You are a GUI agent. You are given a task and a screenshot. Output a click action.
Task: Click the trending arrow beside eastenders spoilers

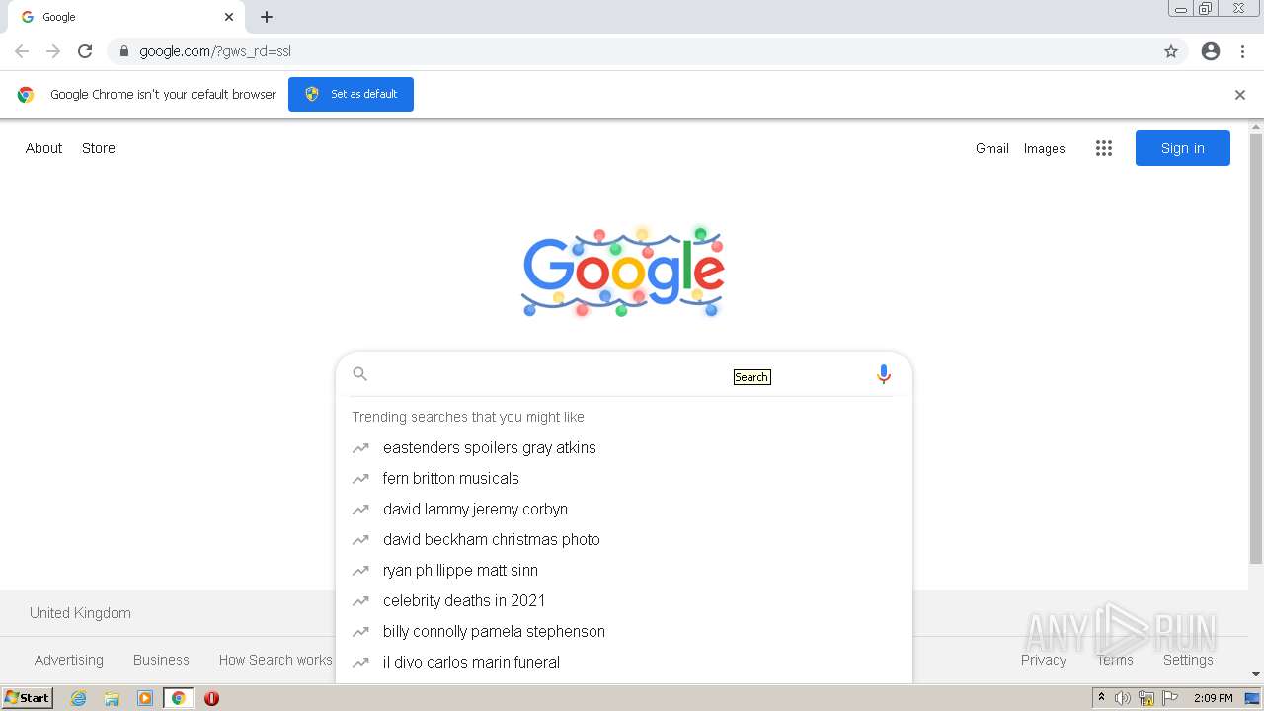click(360, 448)
